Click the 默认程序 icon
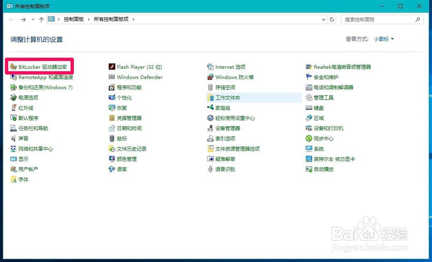Image resolution: width=432 pixels, height=262 pixels. coord(13,118)
